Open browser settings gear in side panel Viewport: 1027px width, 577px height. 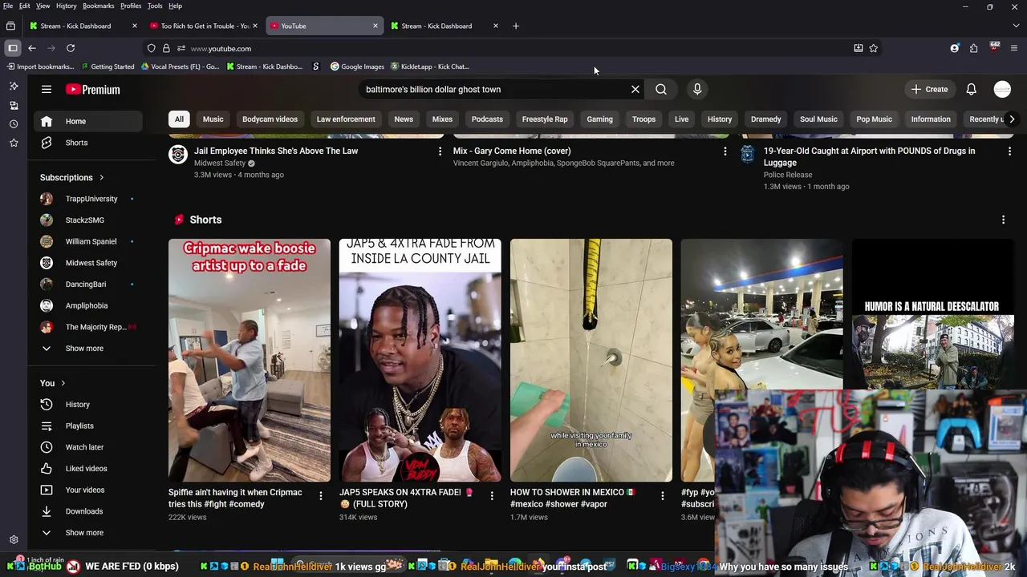pyautogui.click(x=14, y=540)
